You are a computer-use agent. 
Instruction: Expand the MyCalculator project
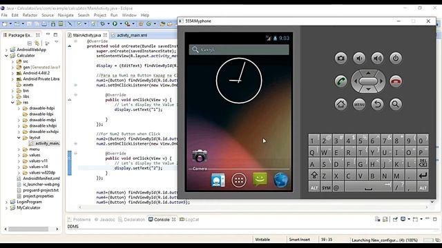[6, 208]
